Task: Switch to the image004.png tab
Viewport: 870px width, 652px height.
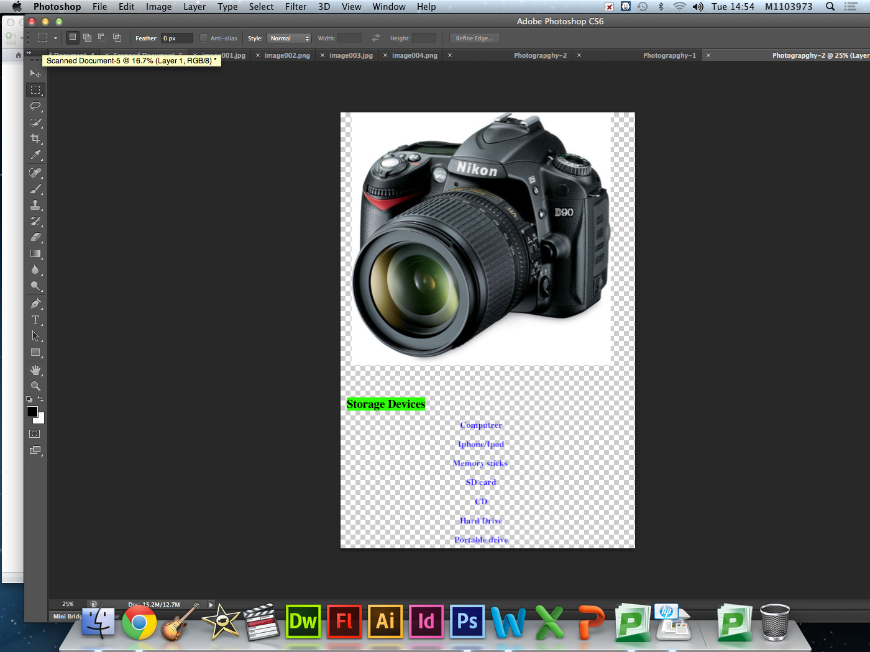Action: tap(414, 55)
